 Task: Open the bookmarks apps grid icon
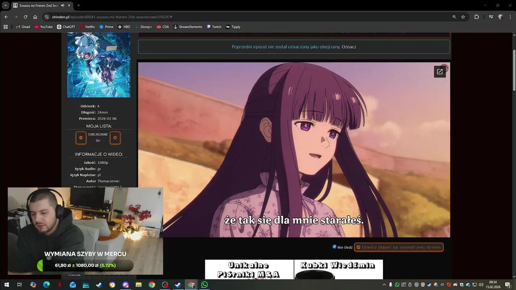coord(6,27)
